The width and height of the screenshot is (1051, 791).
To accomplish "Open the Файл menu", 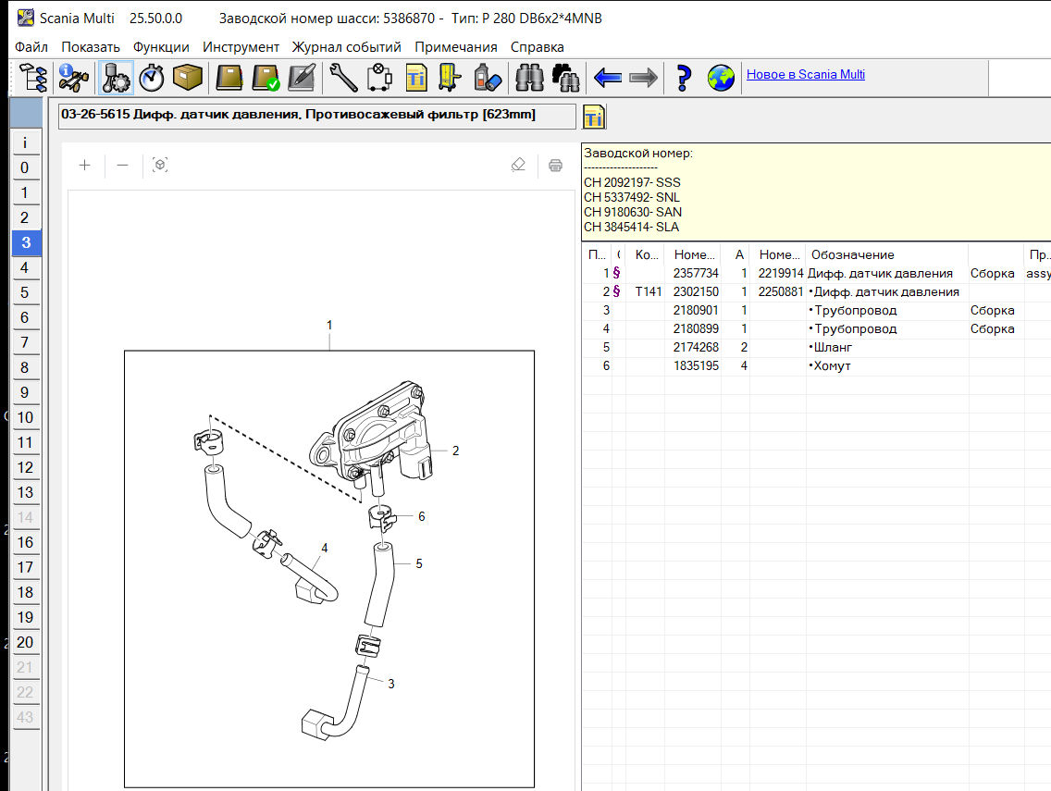I will point(31,47).
